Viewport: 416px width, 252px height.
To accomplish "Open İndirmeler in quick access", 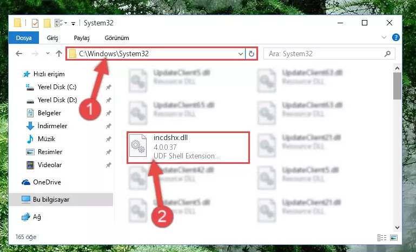I will point(52,126).
